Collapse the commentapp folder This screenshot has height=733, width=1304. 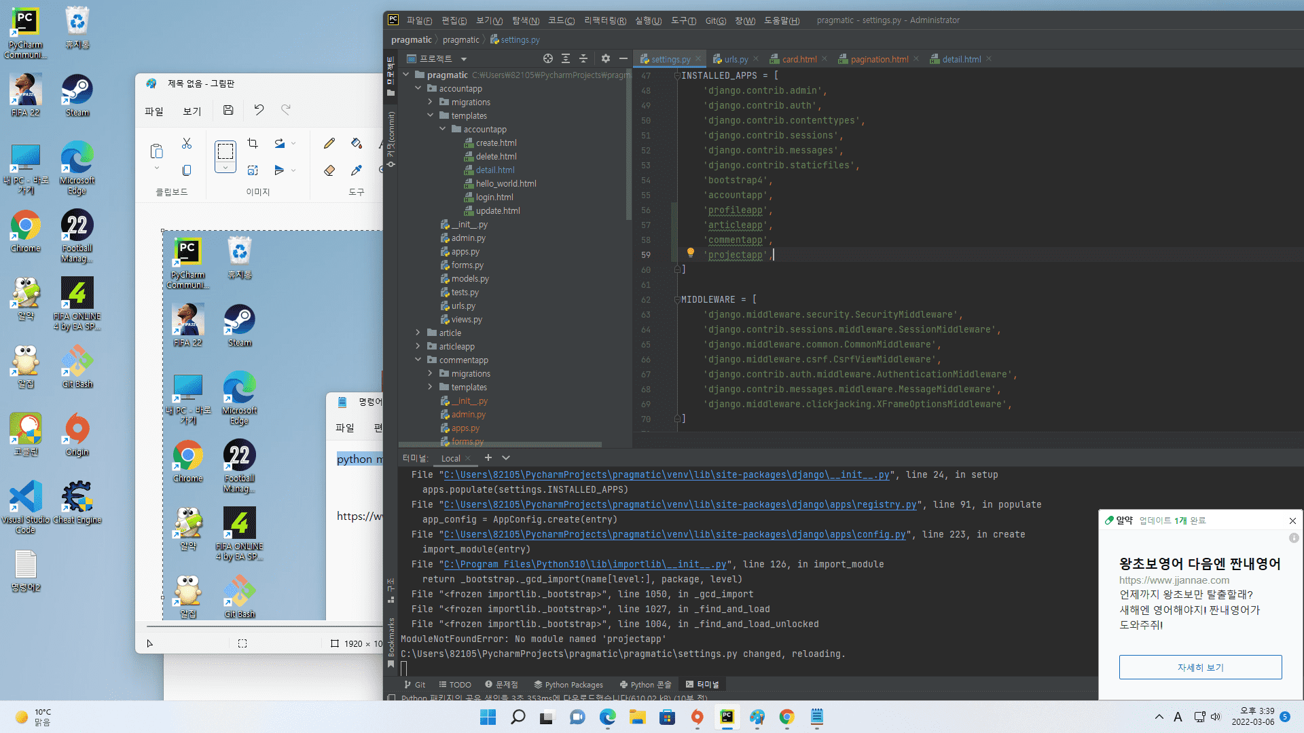coord(418,360)
